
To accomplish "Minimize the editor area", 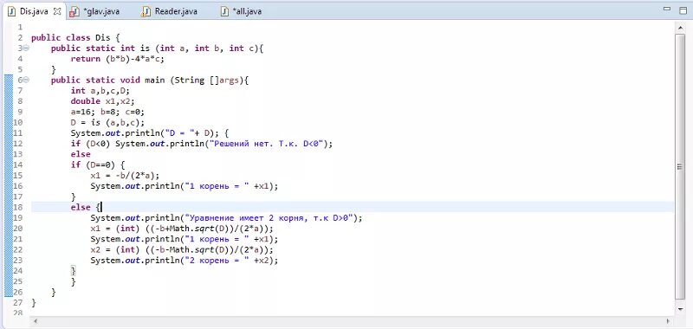I will click(x=668, y=10).
